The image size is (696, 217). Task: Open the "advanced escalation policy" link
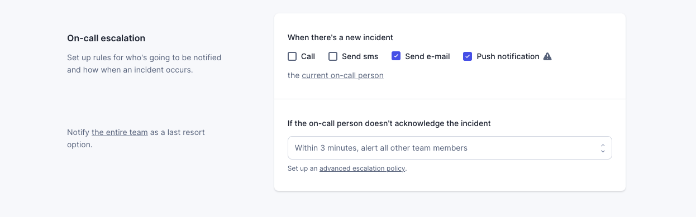363,168
